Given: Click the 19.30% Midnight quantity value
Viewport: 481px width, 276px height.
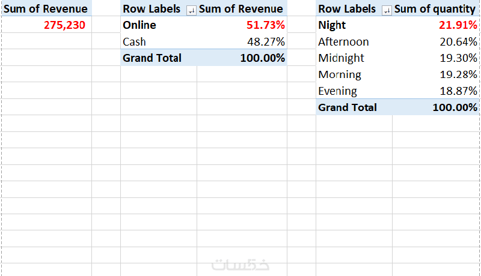Looking at the screenshot, I should (x=461, y=58).
